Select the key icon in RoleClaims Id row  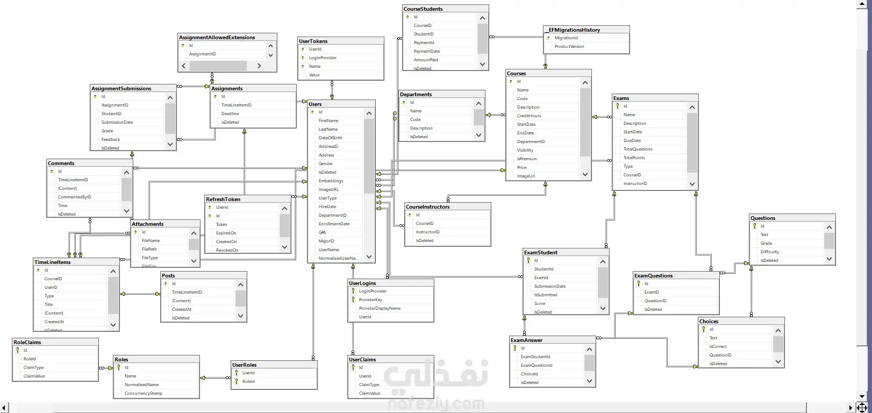(17, 351)
